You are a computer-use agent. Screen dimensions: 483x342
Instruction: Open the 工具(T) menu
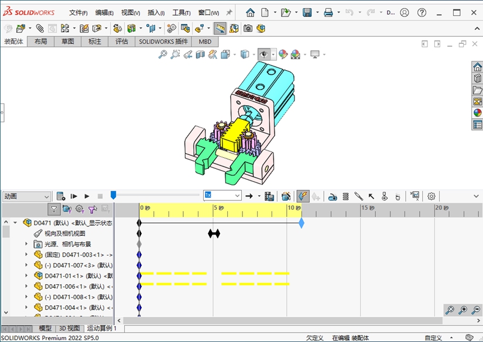(x=181, y=13)
